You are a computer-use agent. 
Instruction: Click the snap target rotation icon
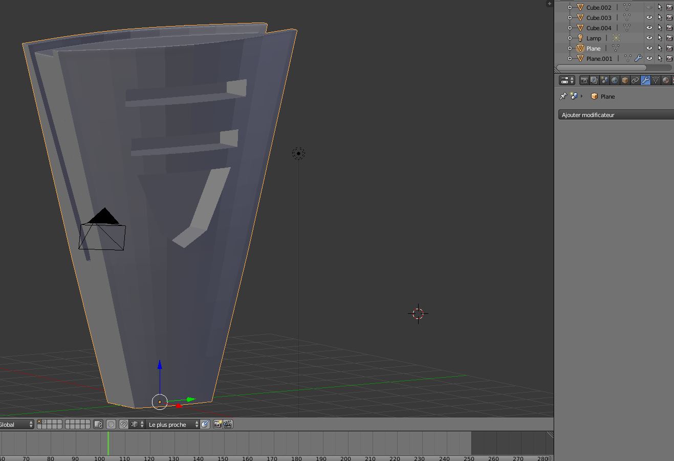click(x=205, y=424)
